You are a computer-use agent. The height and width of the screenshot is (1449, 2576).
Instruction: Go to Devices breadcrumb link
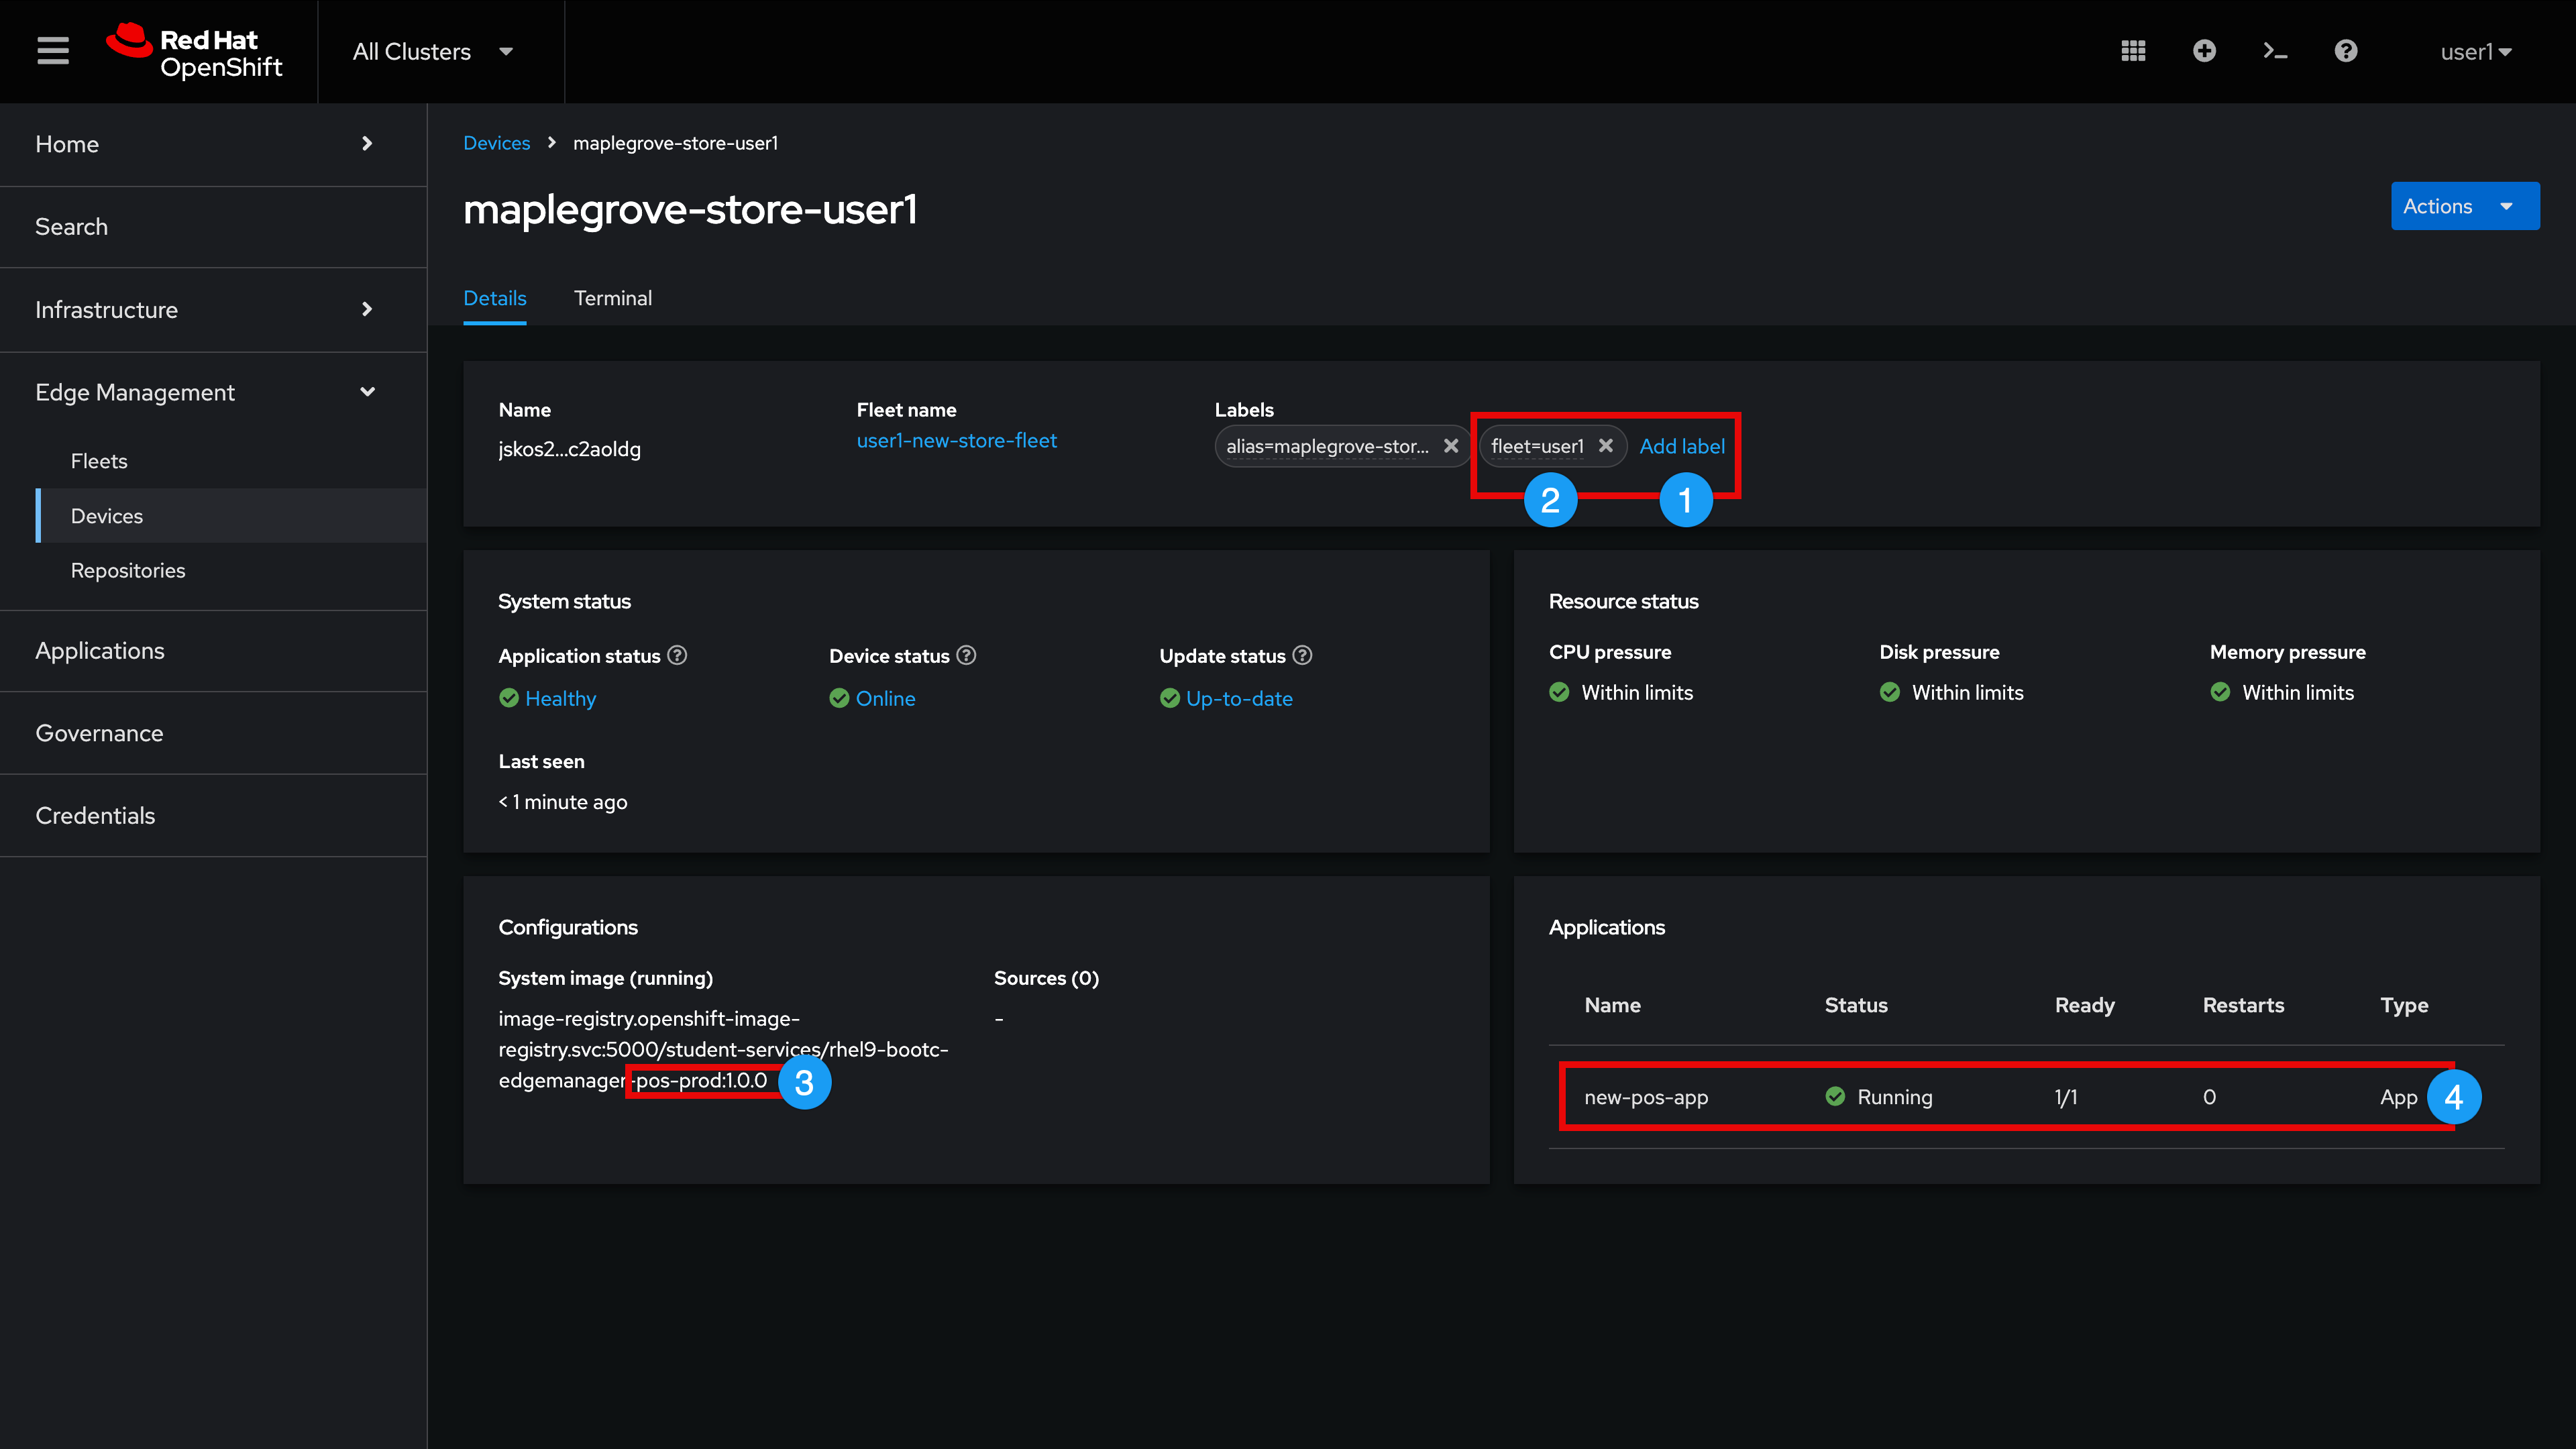tap(497, 143)
